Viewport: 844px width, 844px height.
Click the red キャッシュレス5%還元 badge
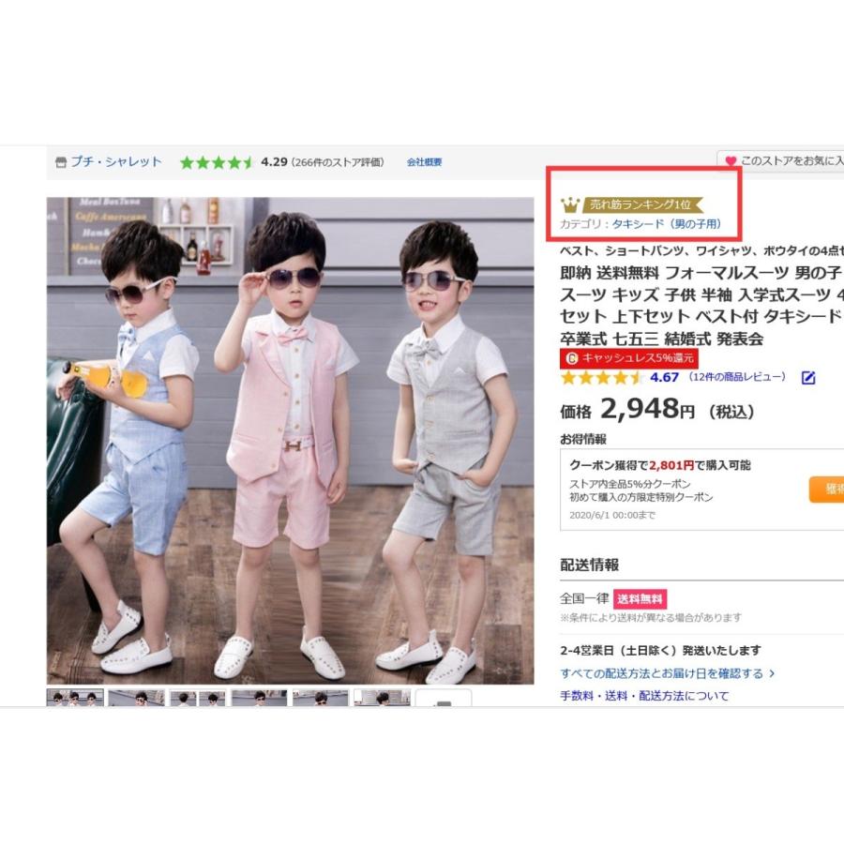tap(628, 358)
